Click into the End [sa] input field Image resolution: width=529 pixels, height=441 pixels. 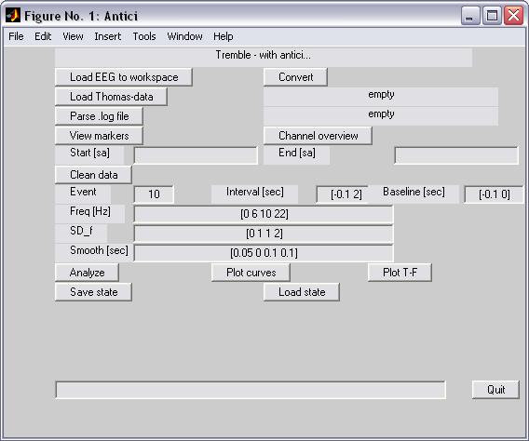pos(456,155)
